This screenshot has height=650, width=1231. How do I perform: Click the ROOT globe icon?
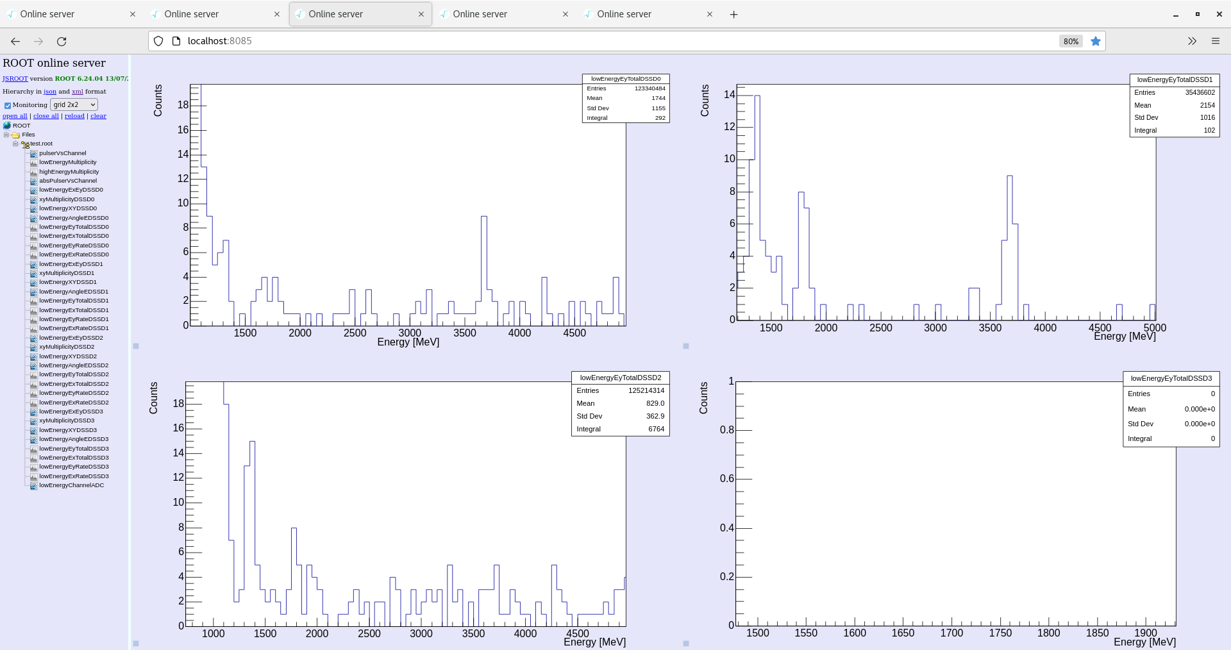coord(7,126)
